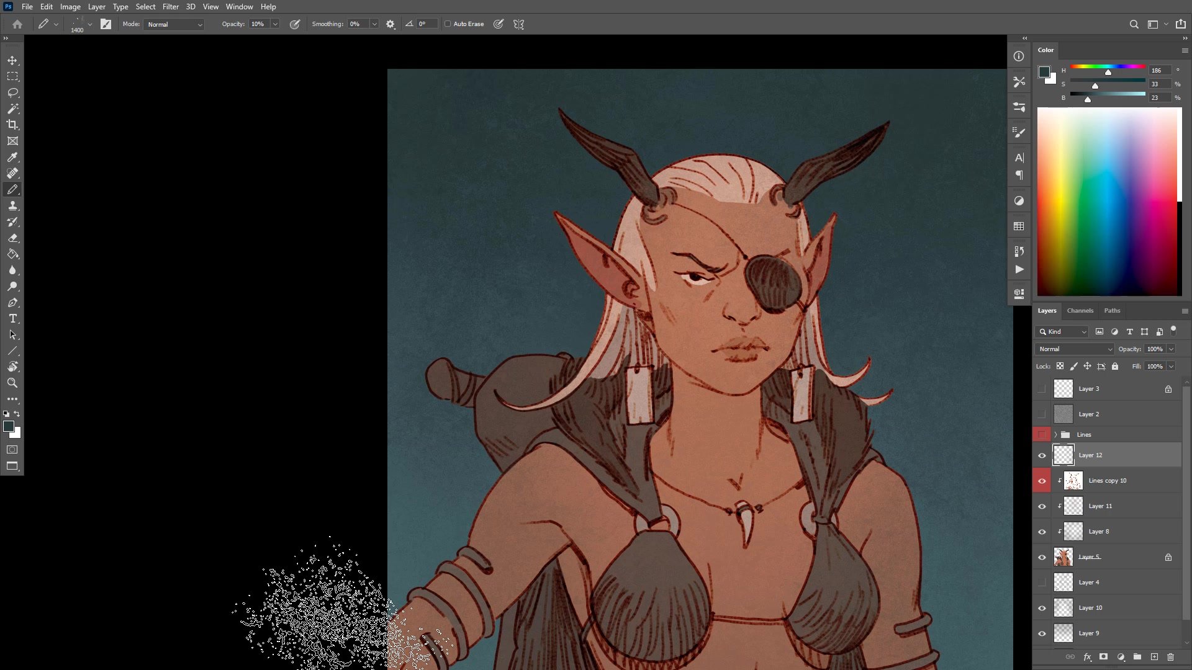Select the Crop tool
The height and width of the screenshot is (670, 1192).
12,125
